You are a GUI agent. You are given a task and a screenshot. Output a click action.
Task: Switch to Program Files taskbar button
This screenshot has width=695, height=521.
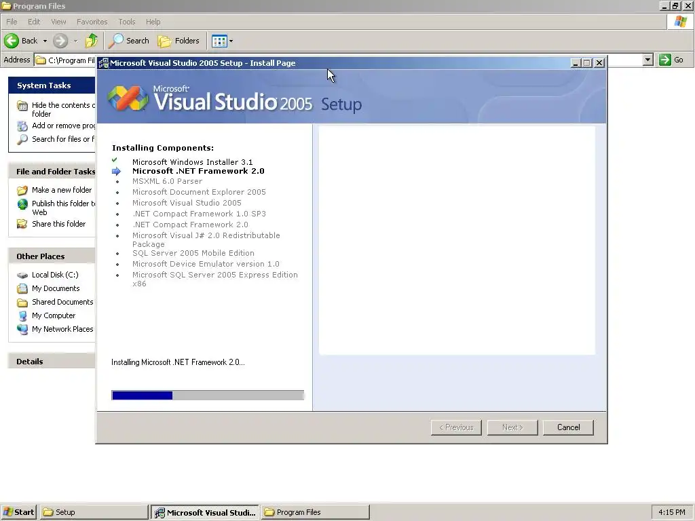pos(315,512)
